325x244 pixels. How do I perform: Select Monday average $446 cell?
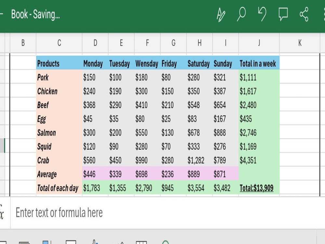pyautogui.click(x=95, y=174)
